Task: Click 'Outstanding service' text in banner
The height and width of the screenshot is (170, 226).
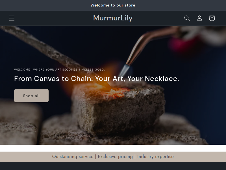Action: (x=73, y=157)
